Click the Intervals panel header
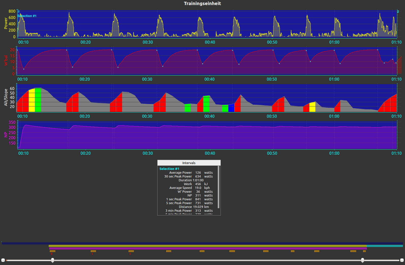Screen dimensions: 405x265 point(189,163)
